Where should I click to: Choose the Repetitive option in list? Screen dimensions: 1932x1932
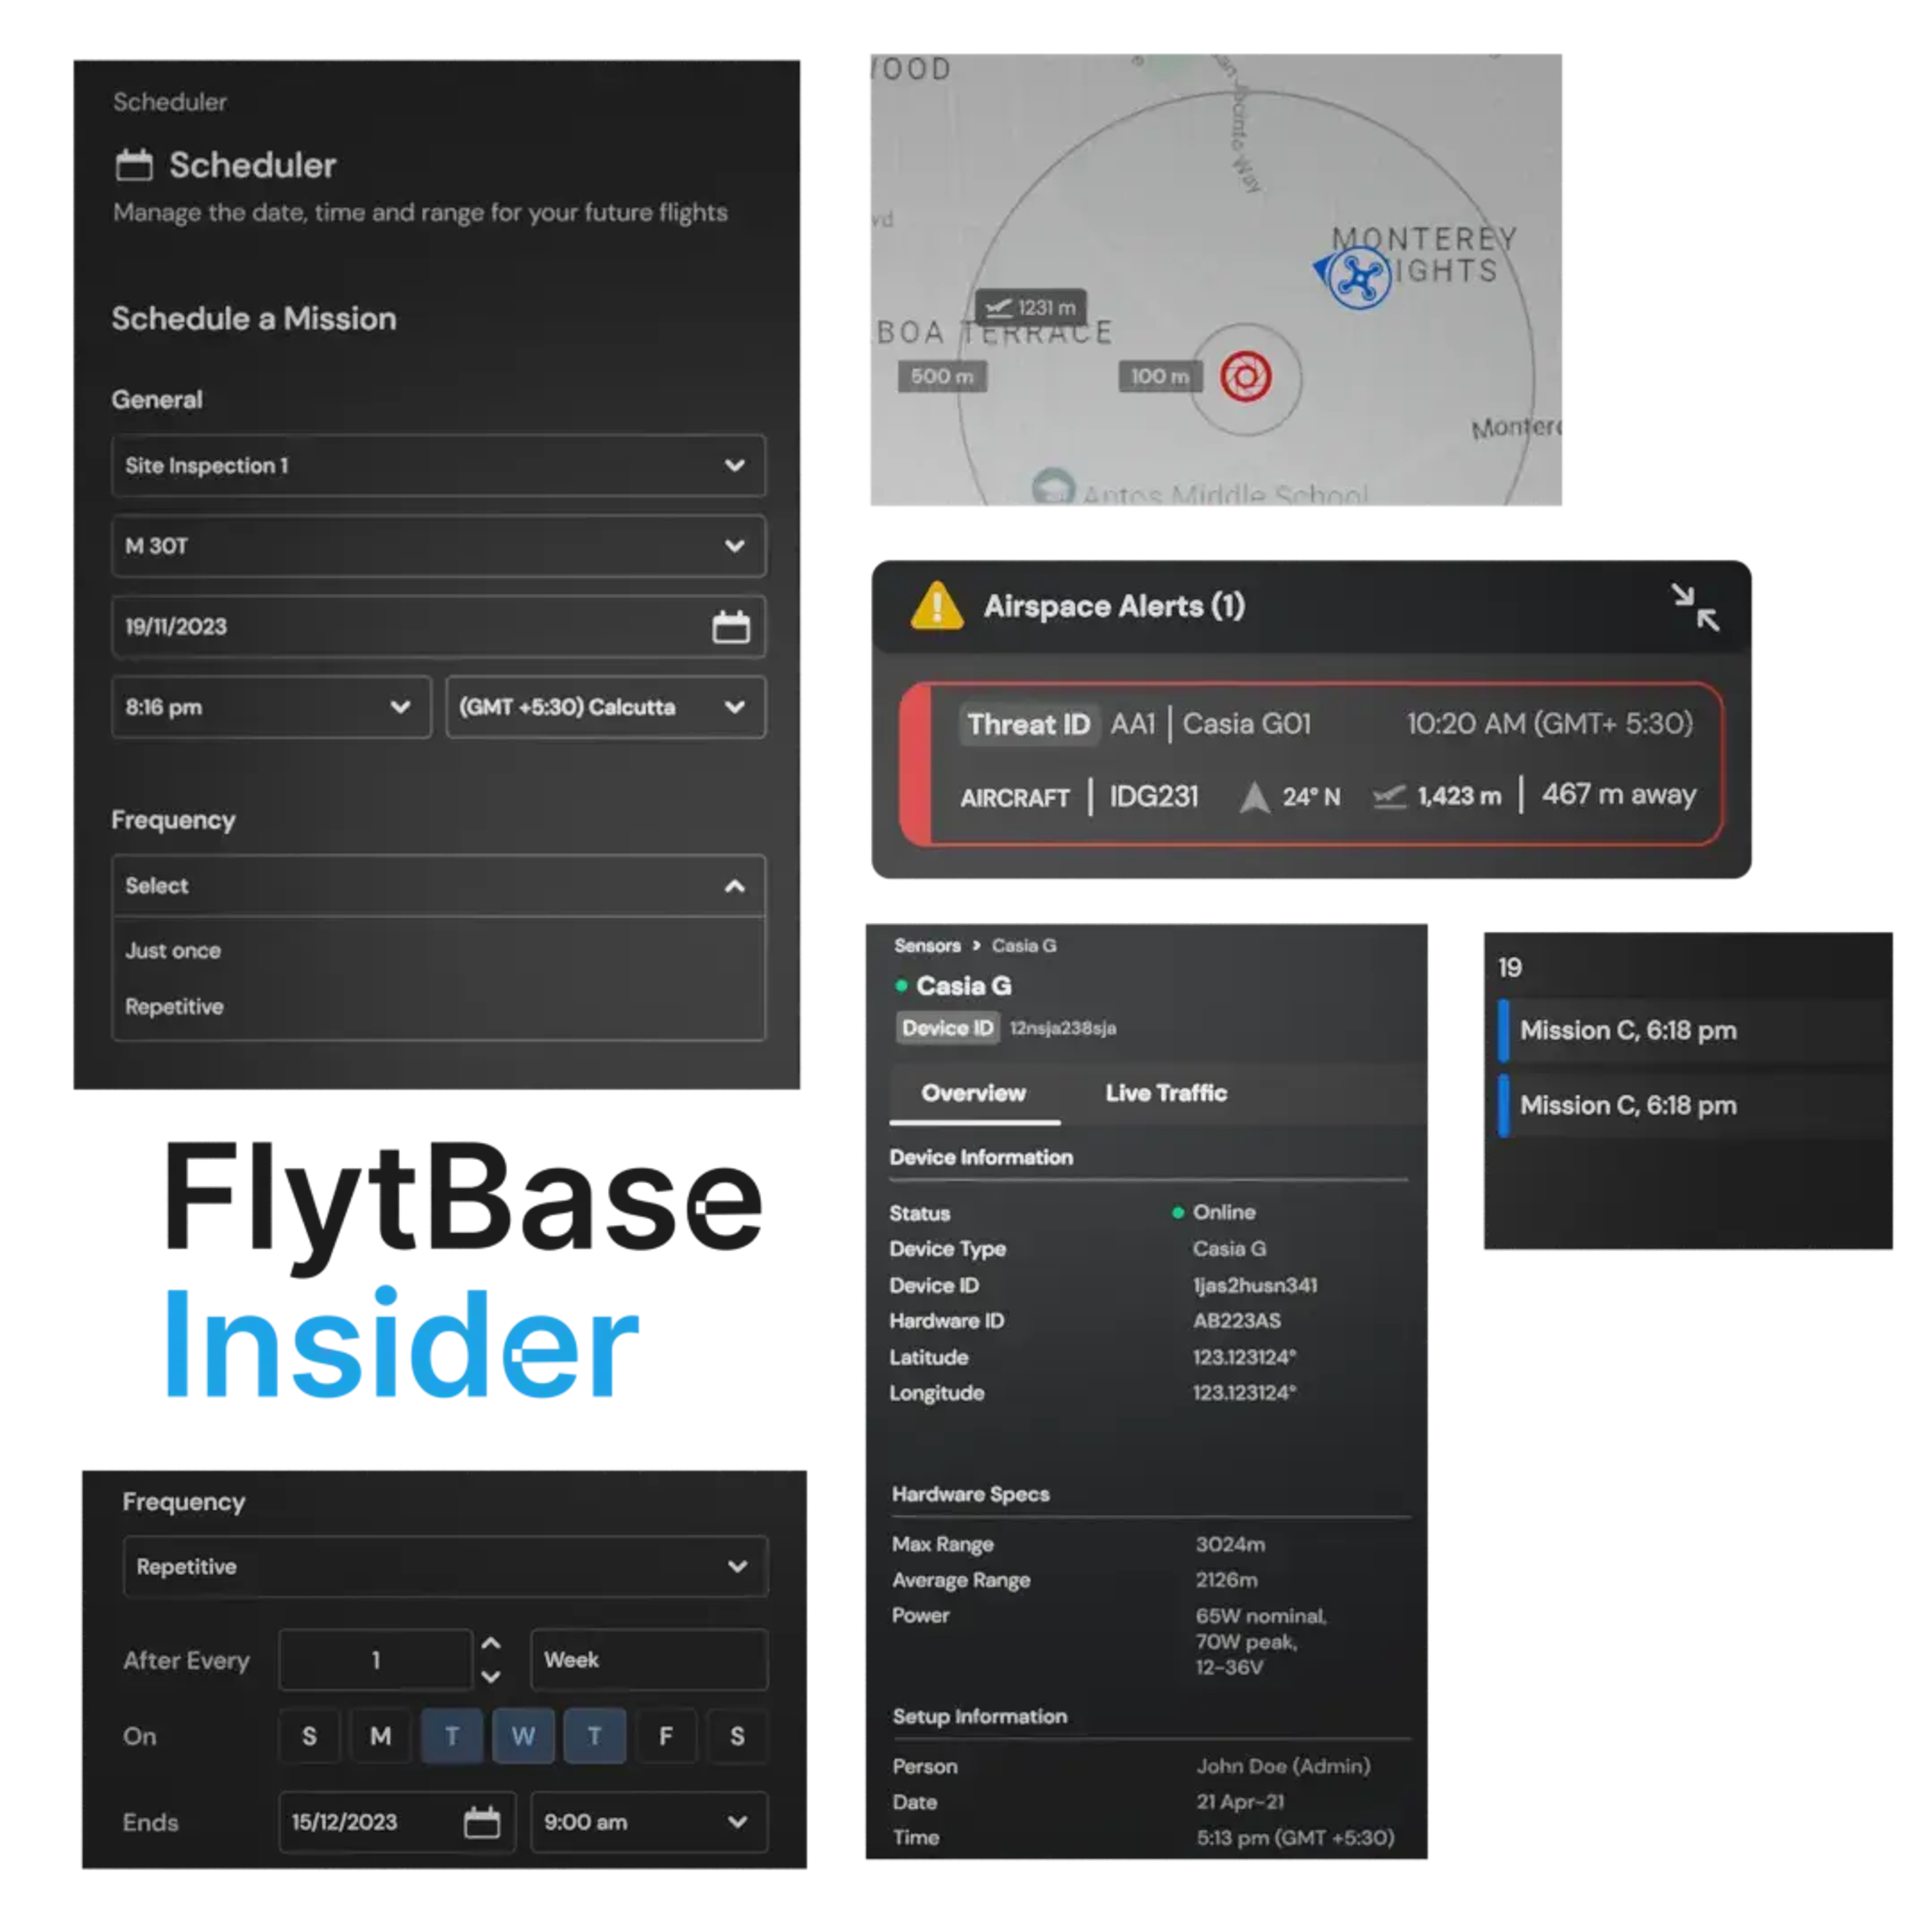click(174, 1007)
